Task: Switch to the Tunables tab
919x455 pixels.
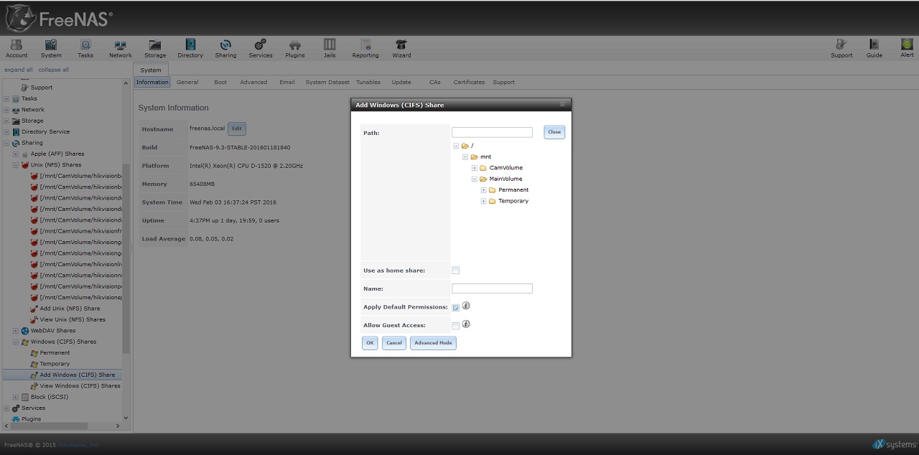Action: click(368, 82)
